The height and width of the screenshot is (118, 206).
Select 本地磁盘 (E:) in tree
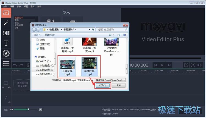[x=45, y=70]
